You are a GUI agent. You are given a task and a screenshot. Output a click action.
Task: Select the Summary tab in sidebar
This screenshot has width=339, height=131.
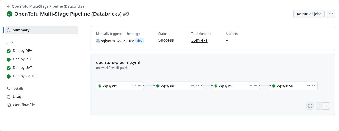[x=41, y=30]
